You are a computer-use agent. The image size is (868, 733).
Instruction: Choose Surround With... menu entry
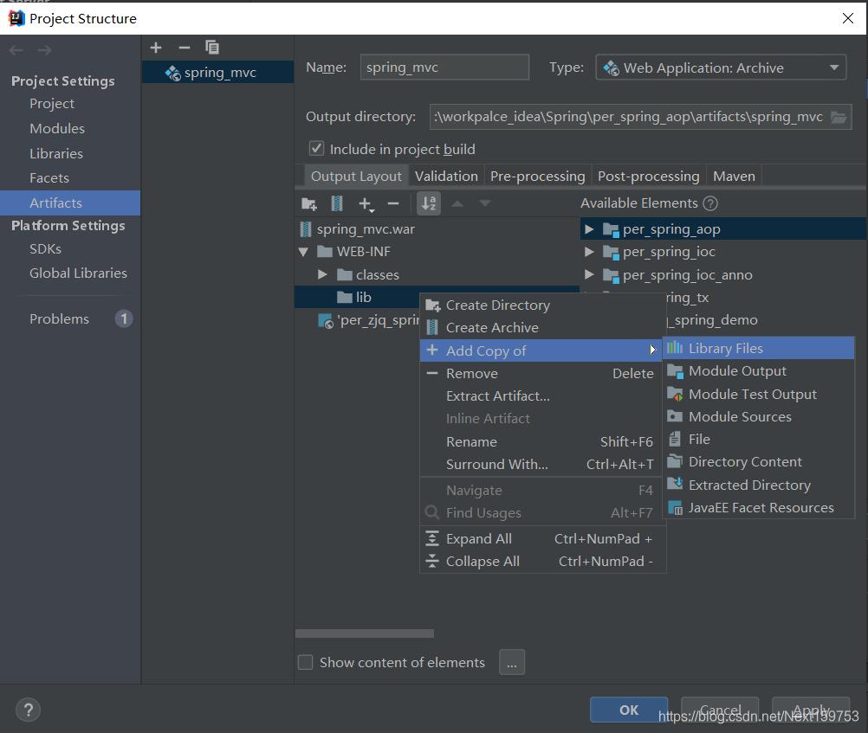542,464
